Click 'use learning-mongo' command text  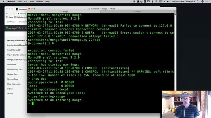pyautogui.click(x=48, y=96)
